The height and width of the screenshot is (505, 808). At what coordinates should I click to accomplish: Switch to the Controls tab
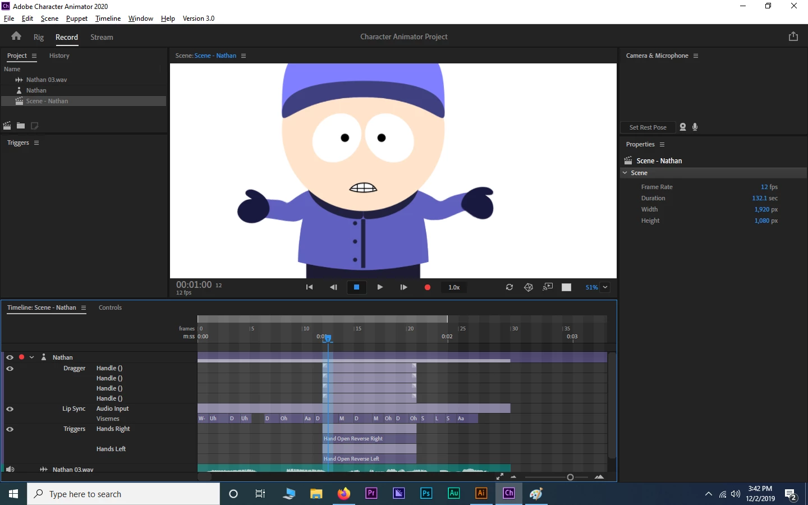110,307
